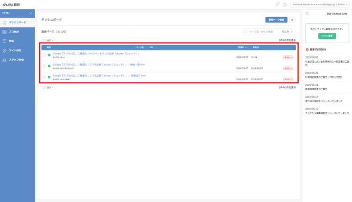Click the green プラン変更 button
352x202 pixels.
tap(327, 36)
